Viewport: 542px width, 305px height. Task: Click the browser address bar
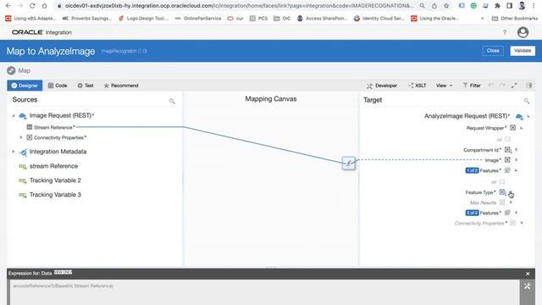tap(239, 6)
